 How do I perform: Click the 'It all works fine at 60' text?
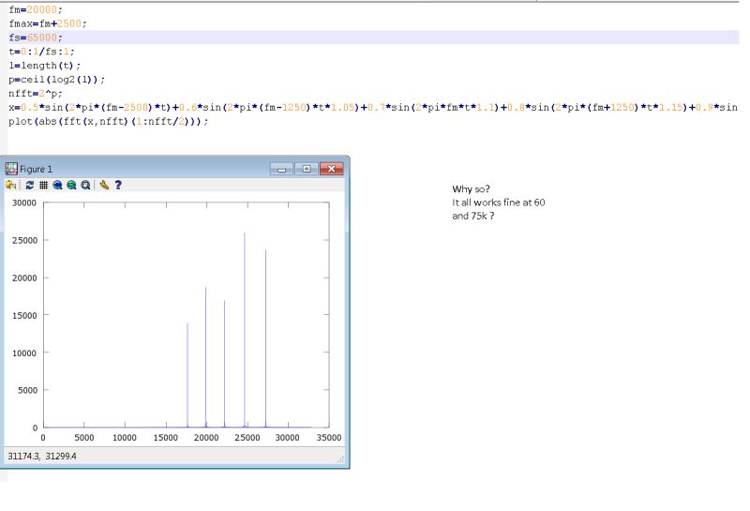point(499,203)
